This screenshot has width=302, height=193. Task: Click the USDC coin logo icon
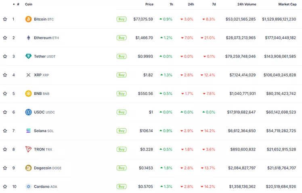coord(28,112)
